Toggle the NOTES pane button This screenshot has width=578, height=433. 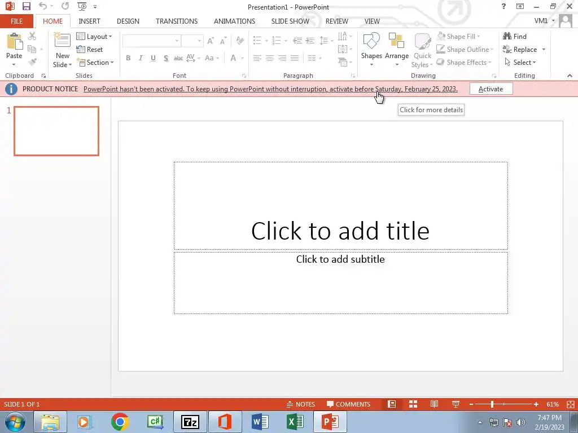[x=301, y=404]
